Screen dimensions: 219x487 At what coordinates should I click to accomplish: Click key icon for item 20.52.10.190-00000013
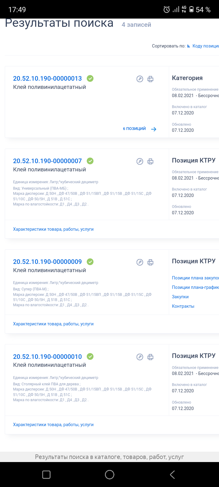[140, 79]
